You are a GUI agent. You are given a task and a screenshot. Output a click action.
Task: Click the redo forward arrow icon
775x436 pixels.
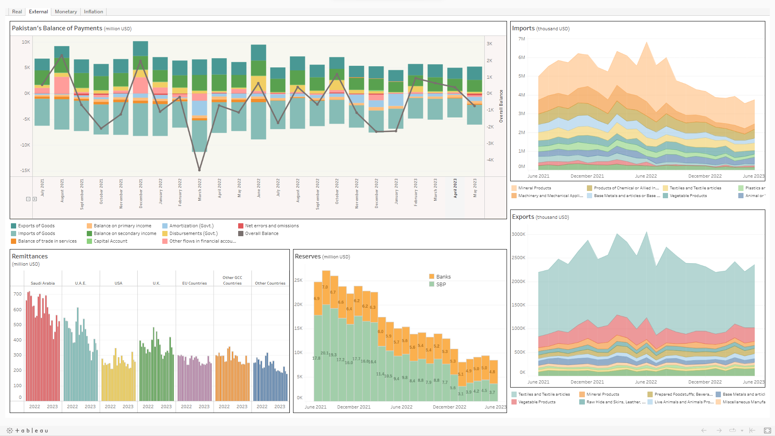click(x=719, y=431)
